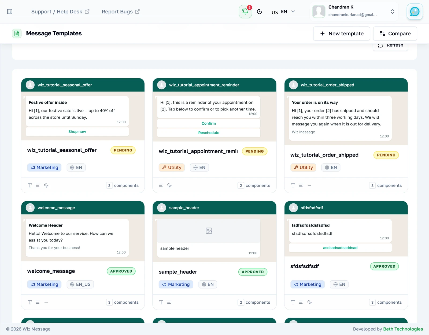Screen dimensions: 429x335
Task: Click the APPROVED badge on sample_header
Action: coord(253,272)
